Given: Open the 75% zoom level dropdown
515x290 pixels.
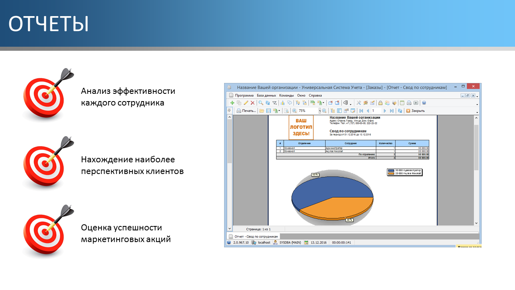Looking at the screenshot, I should (320, 111).
